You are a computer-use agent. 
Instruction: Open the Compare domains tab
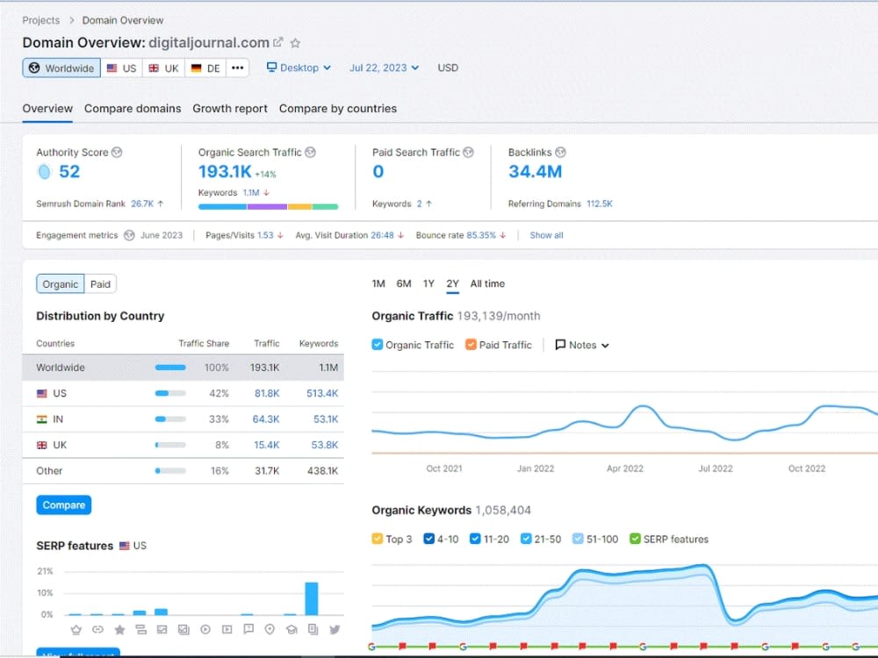(x=133, y=109)
